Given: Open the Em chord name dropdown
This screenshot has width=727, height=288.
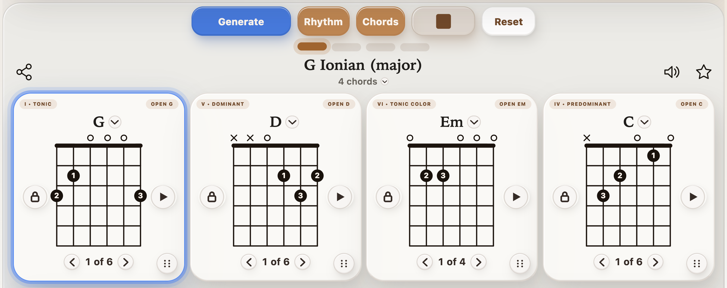Looking at the screenshot, I should pyautogui.click(x=474, y=122).
